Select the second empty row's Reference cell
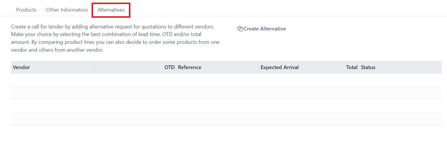 [218, 93]
